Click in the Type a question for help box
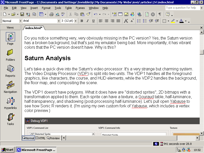Viewport: 204px width, 153px height. pos(183,8)
